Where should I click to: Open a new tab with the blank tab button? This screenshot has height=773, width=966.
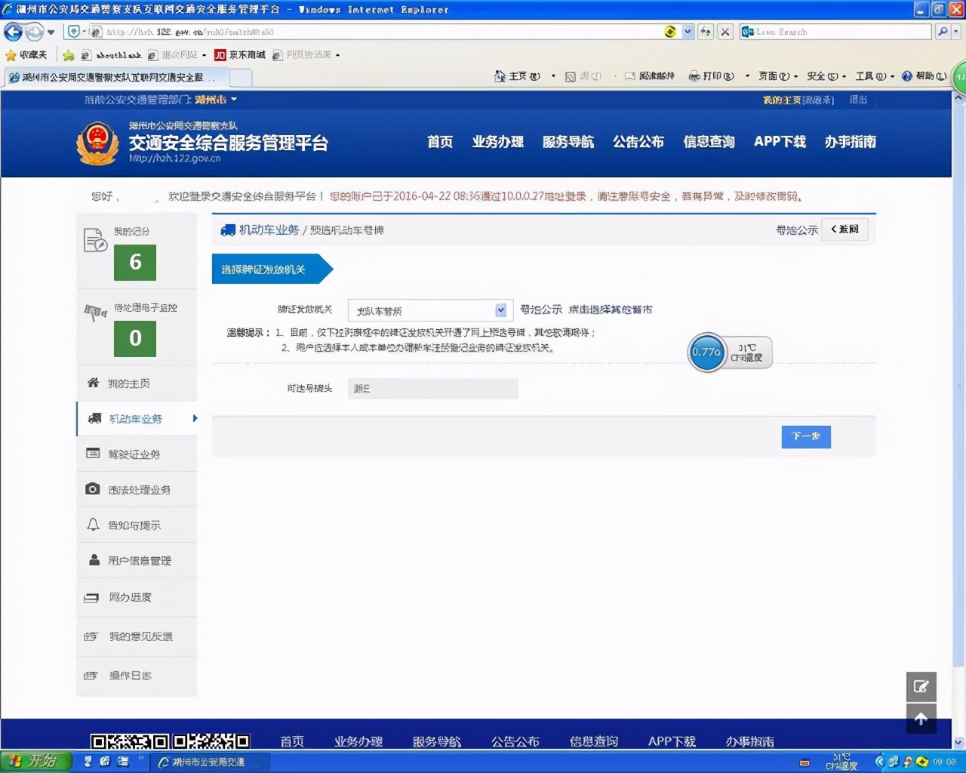click(x=241, y=77)
